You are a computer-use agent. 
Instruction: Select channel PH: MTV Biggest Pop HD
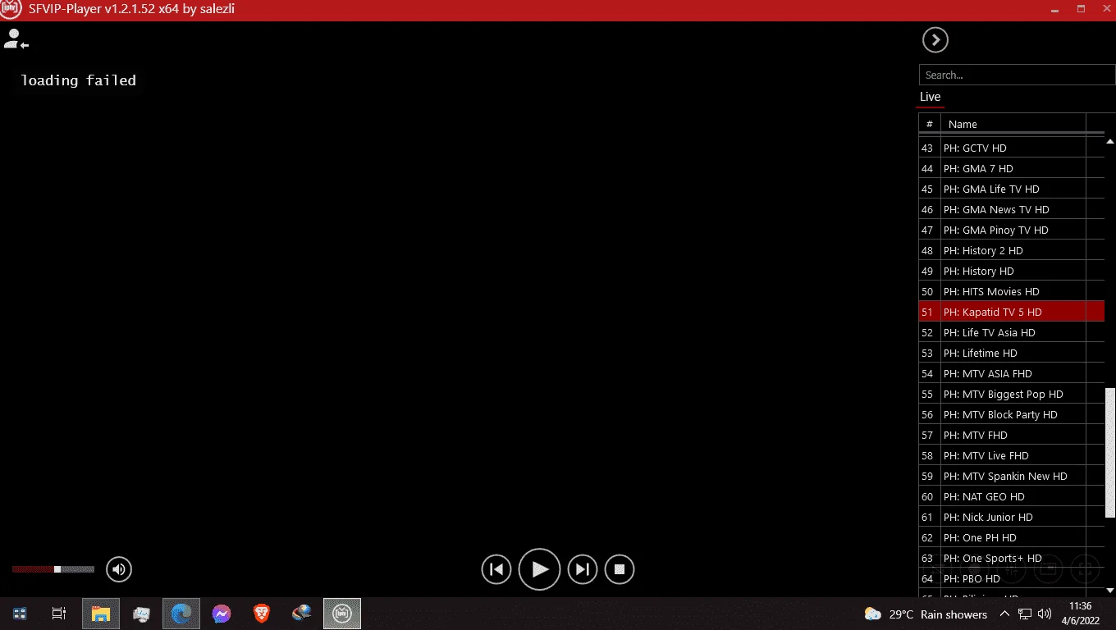[1012, 395]
